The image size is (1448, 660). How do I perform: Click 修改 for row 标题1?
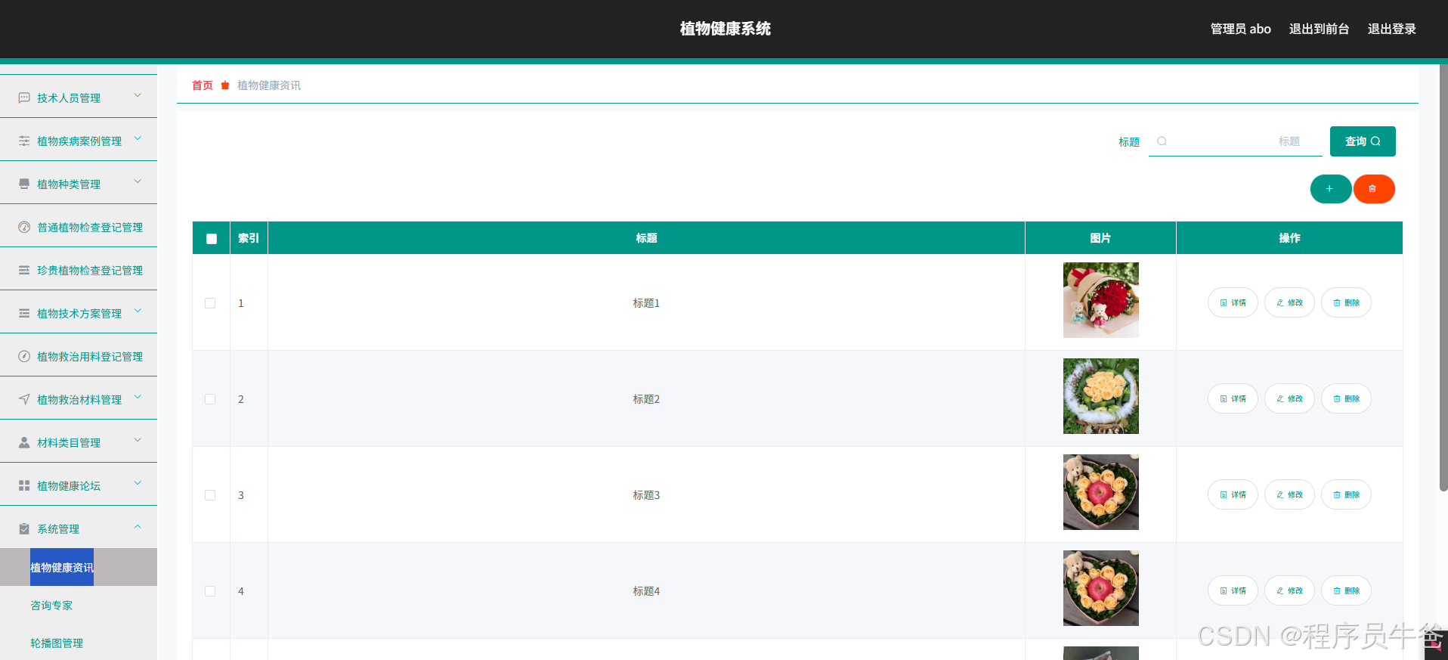(1289, 302)
